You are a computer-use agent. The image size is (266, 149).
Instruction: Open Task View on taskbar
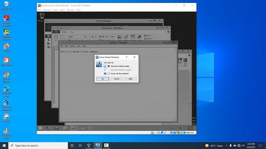point(80,145)
